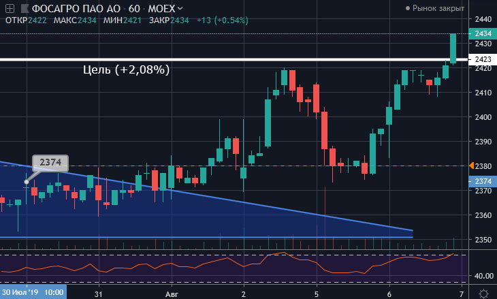The width and height of the screenshot is (497, 299).
Task: Click the 2390 price axis label
Action: coord(483,142)
